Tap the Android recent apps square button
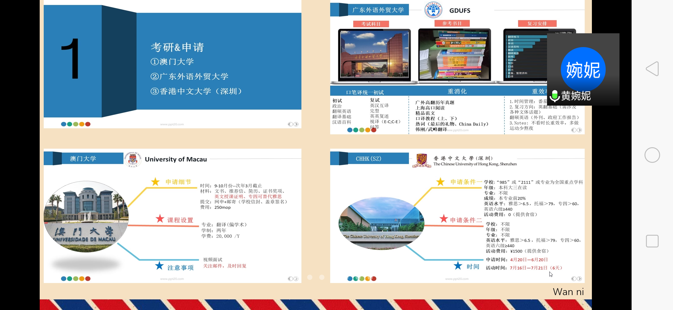673x310 pixels. coord(652,241)
